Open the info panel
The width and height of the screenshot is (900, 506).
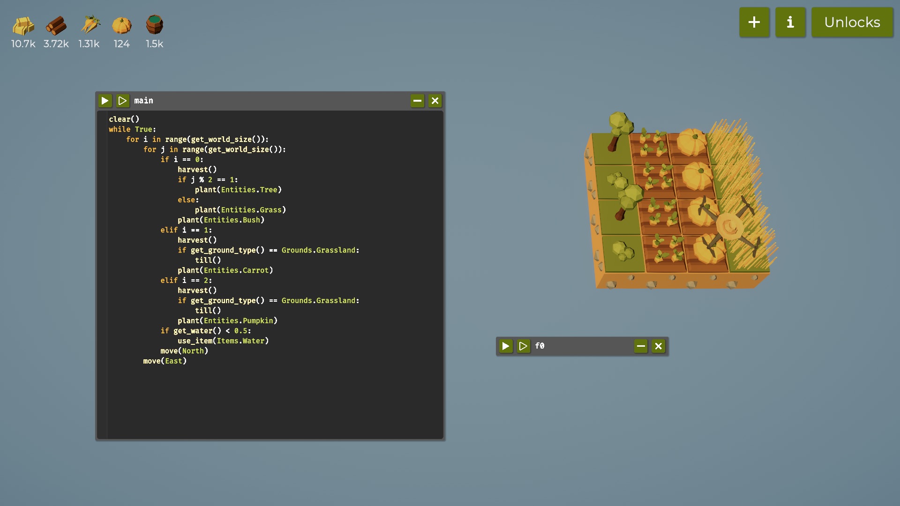pos(790,22)
